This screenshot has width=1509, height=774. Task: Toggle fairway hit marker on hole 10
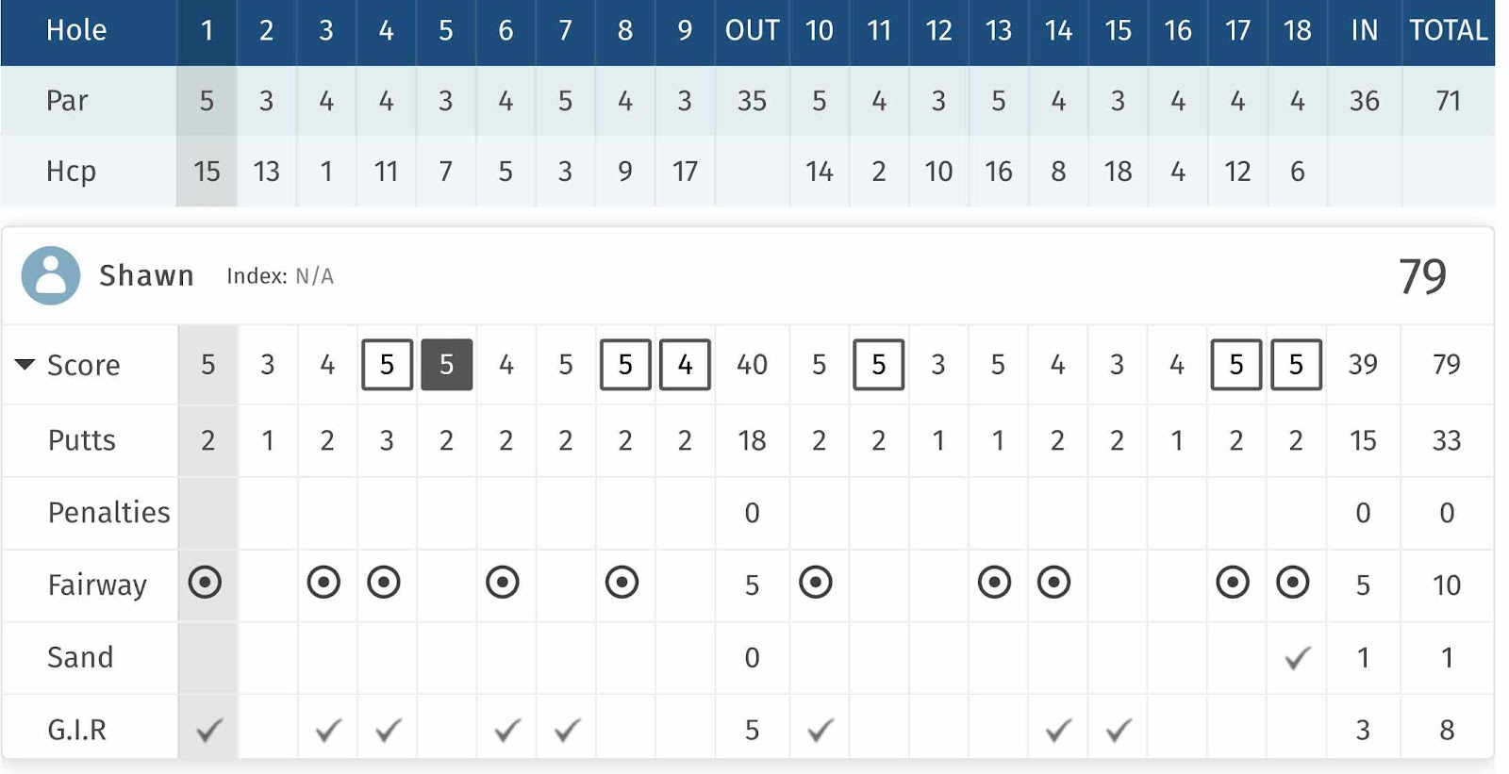pos(816,583)
